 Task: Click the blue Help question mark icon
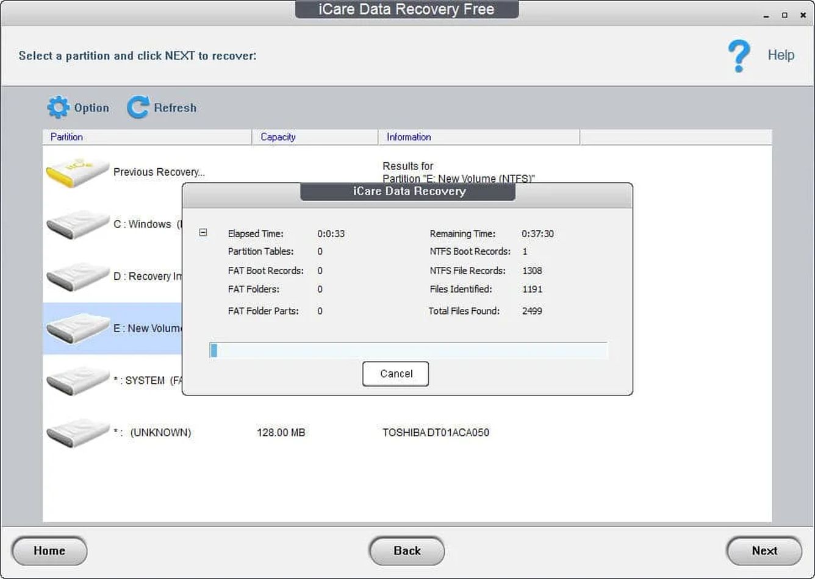739,56
